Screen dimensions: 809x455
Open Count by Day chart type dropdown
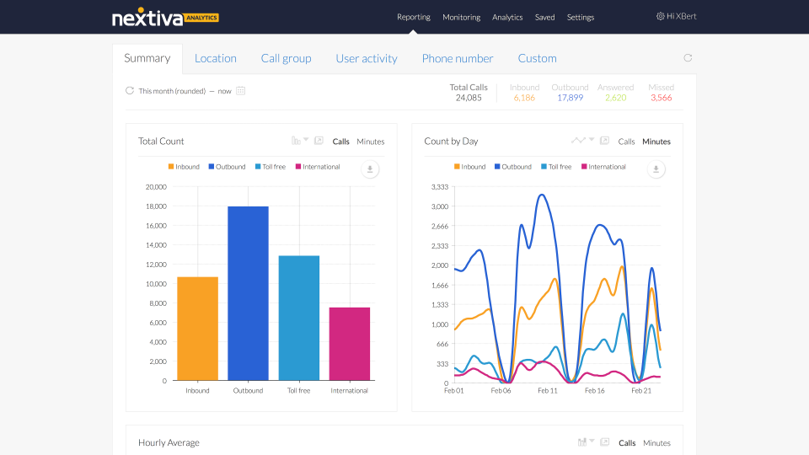[x=582, y=141]
